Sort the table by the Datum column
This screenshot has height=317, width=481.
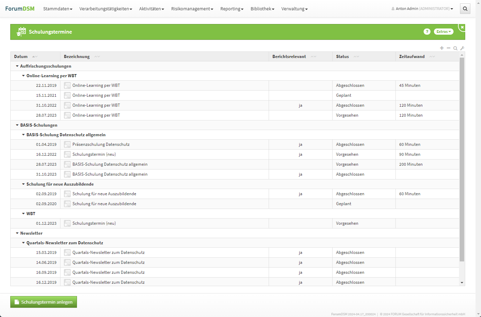[x=21, y=57]
